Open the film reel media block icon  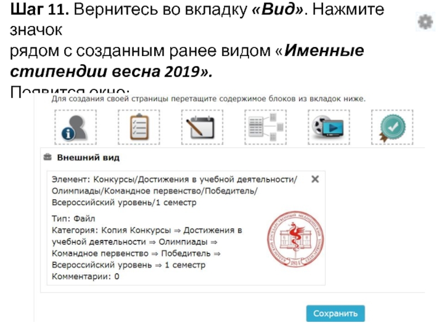pos(329,128)
